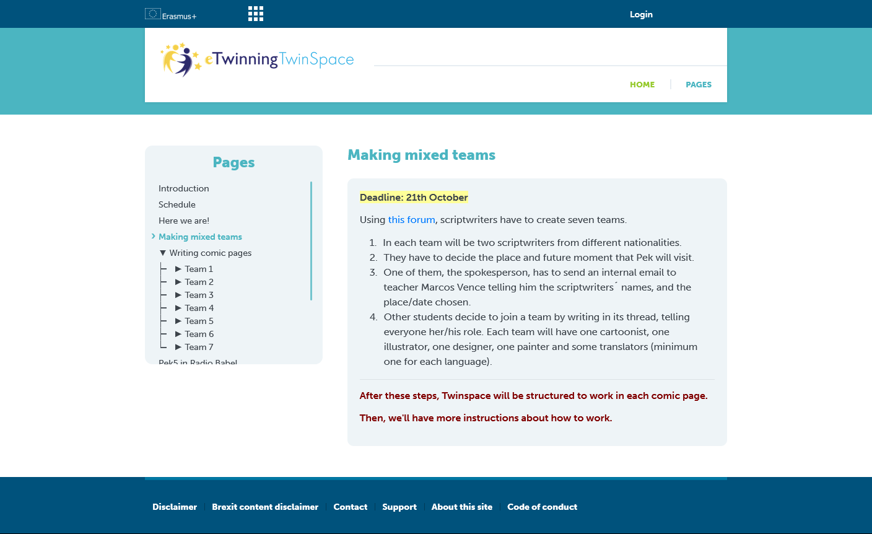Screen dimensions: 872x534
Task: Open the Team 1 page label
Action: pyautogui.click(x=199, y=269)
